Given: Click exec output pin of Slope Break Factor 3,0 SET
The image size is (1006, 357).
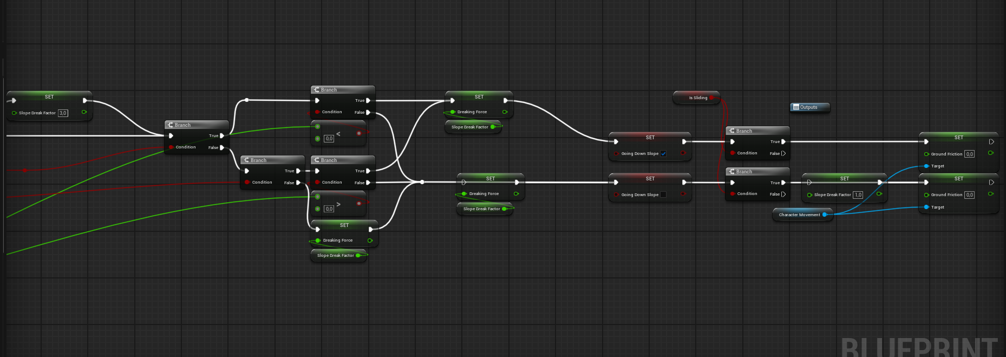Looking at the screenshot, I should point(85,100).
